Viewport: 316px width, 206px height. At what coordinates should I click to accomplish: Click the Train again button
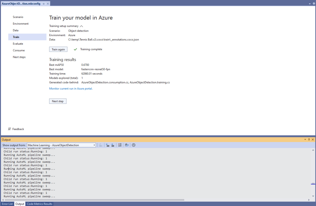(x=58, y=49)
